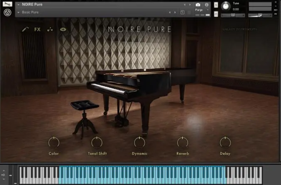Open the FX page
Viewport: 281px width, 185px height.
[x=37, y=29]
